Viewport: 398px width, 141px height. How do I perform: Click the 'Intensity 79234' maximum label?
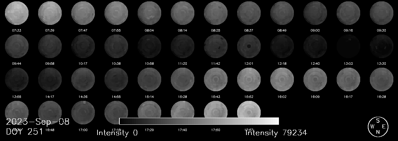tap(276, 133)
